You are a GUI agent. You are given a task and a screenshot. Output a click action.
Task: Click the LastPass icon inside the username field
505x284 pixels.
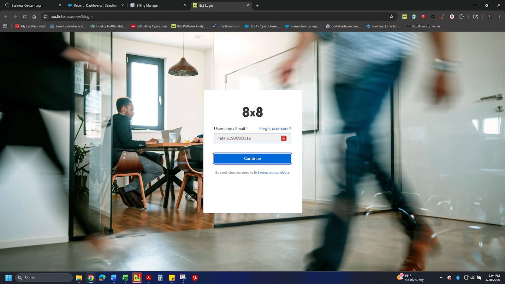283,138
